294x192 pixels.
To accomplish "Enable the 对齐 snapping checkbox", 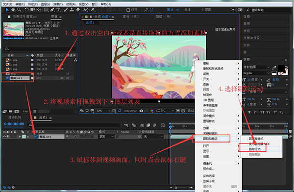I will 128,10.
